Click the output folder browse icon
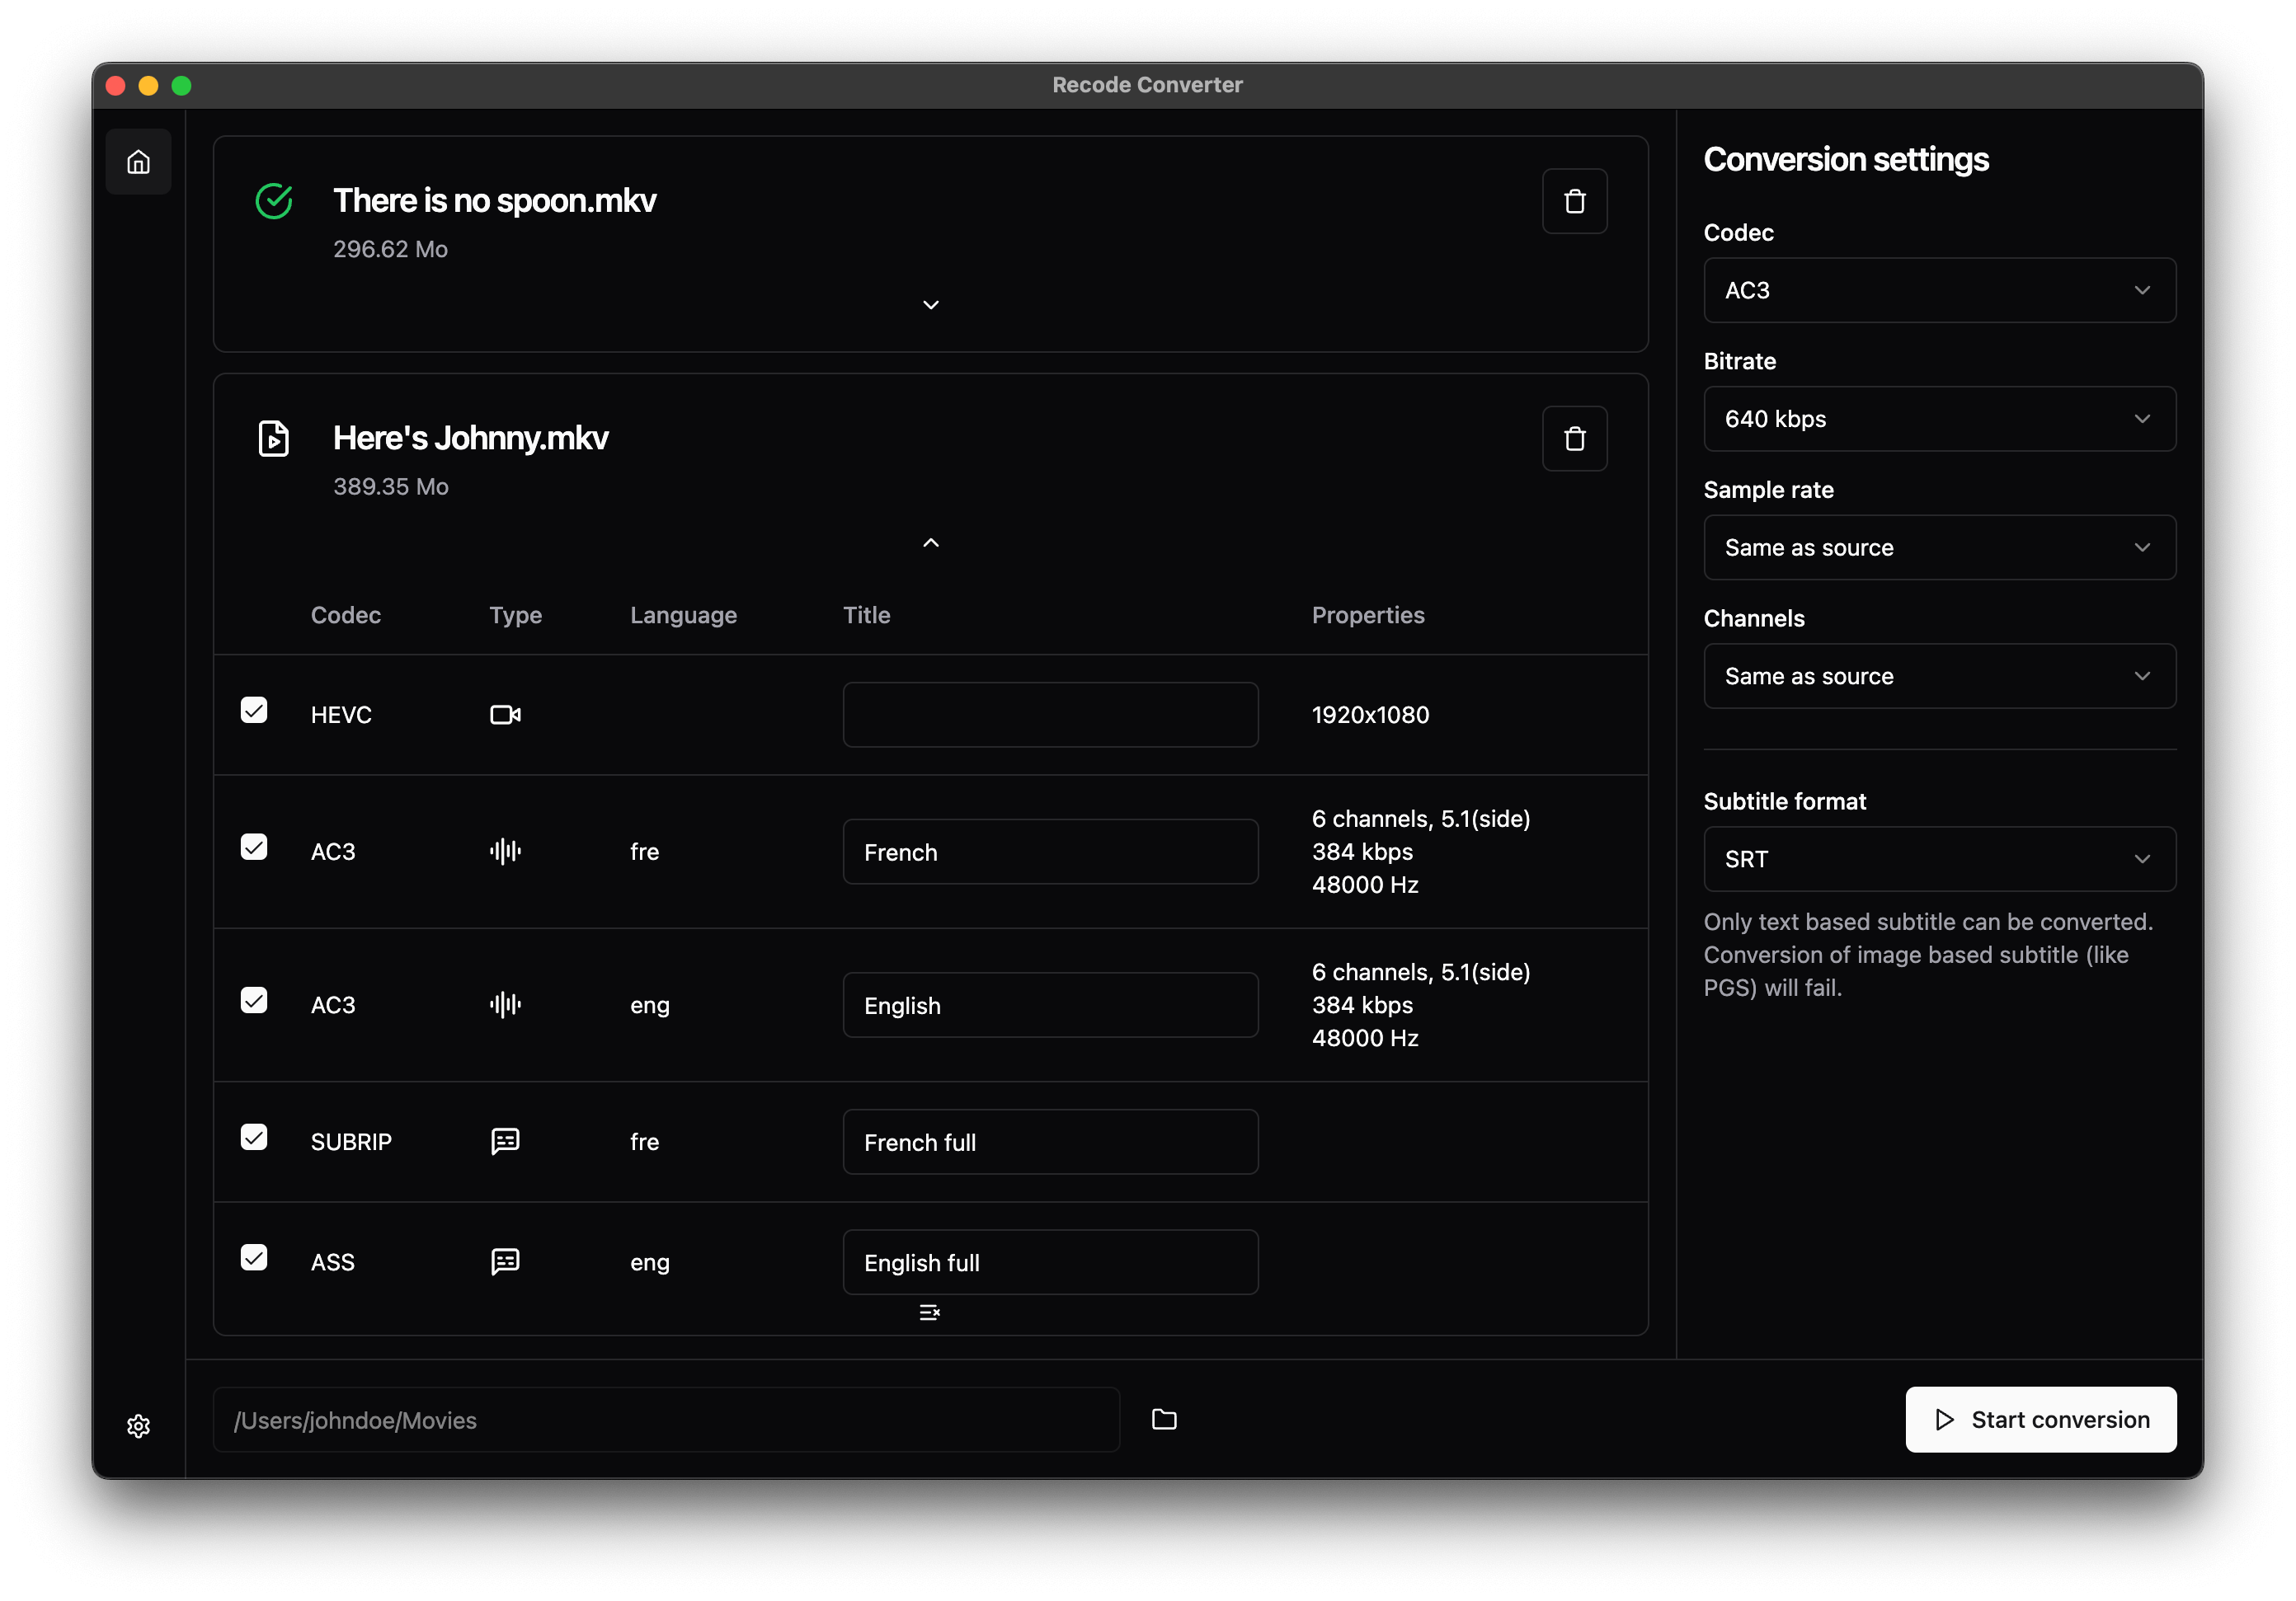This screenshot has height=1601, width=2296. point(1163,1419)
